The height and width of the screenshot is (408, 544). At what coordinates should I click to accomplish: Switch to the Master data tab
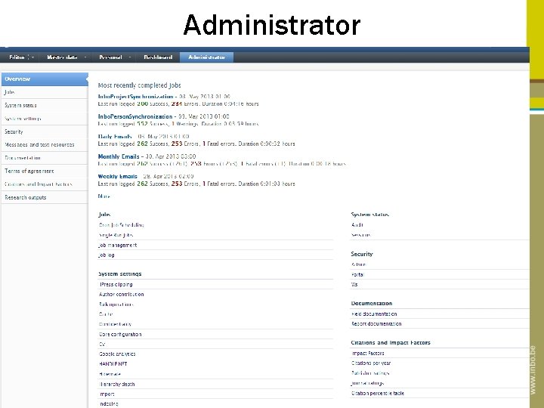click(63, 57)
